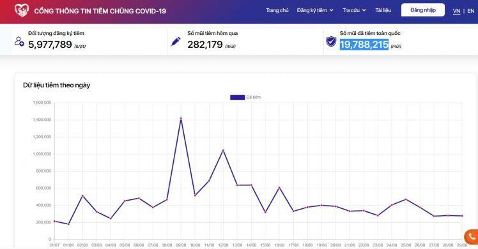478x249 pixels.
Task: Switch language to VN
Action: coord(456,11)
